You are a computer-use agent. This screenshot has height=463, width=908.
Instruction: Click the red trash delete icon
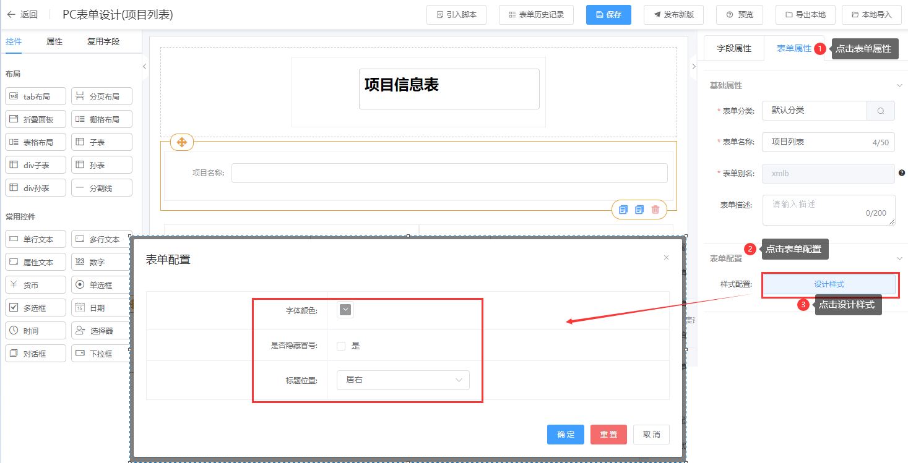pos(655,210)
